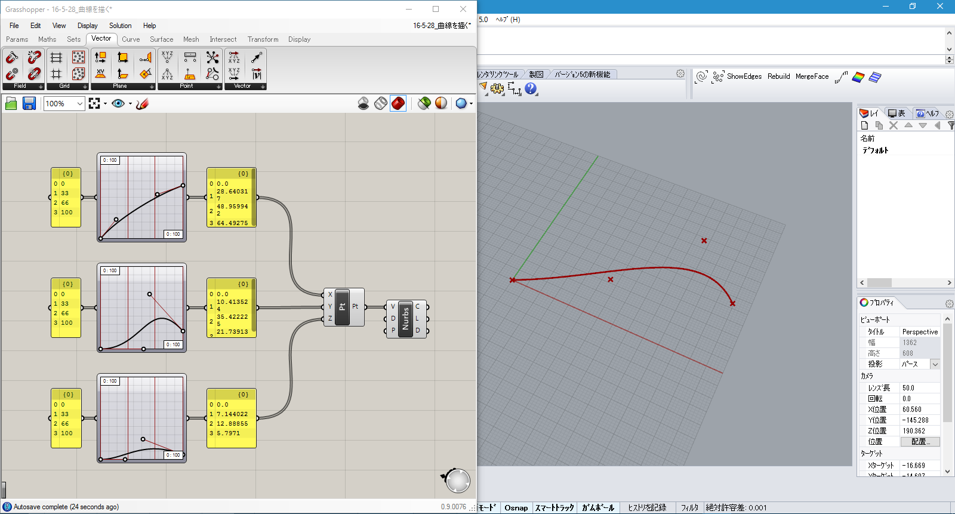Toggle preview of selected objects only
This screenshot has height=514, width=955.
point(424,103)
